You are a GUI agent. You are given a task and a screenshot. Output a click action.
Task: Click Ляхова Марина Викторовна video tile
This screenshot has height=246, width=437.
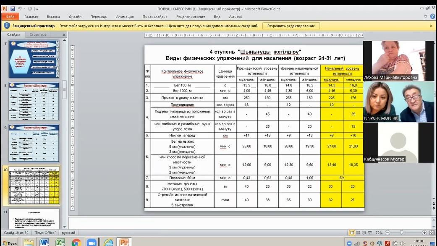click(398, 61)
